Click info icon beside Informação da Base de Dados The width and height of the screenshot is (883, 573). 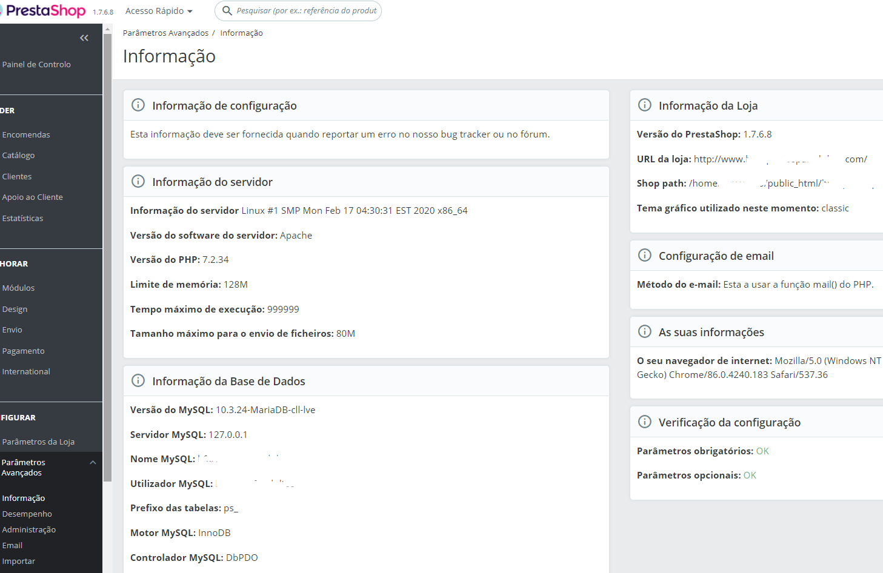click(x=138, y=380)
